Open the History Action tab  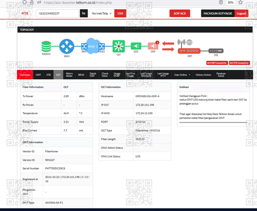pyautogui.click(x=203, y=75)
